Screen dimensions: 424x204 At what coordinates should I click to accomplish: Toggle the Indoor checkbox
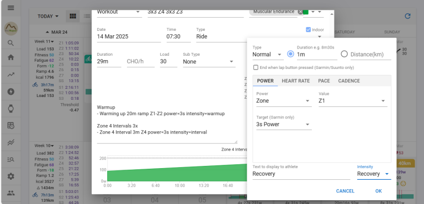[x=308, y=30]
